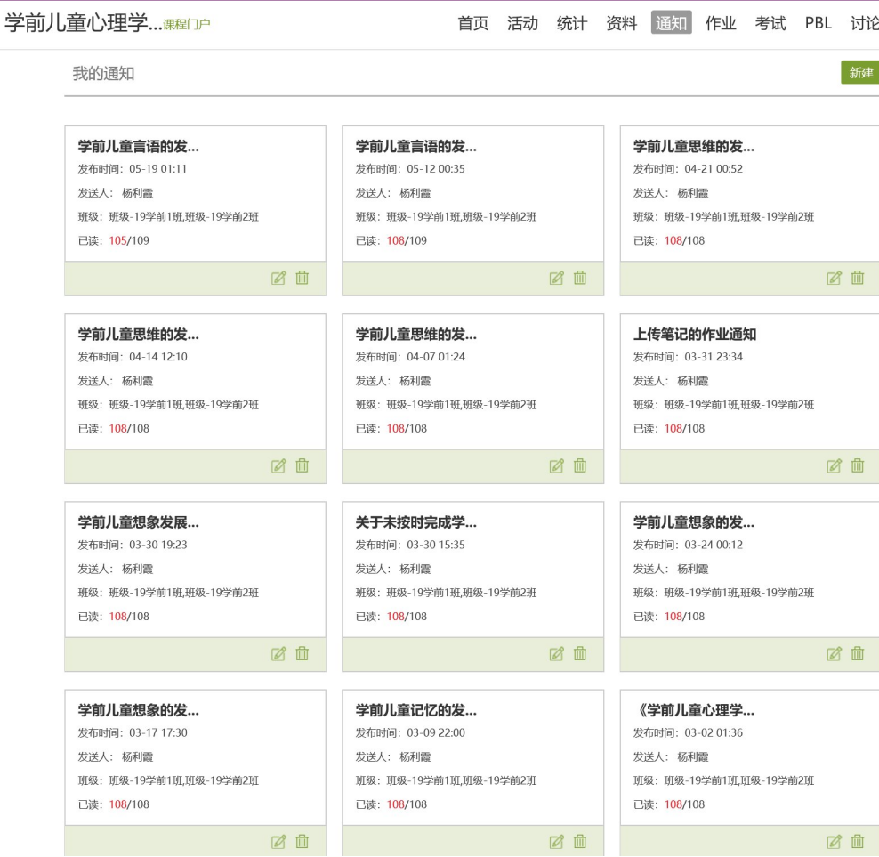Delete the notification published 04-07 01:24
Image resolution: width=879 pixels, height=857 pixels.
[580, 465]
